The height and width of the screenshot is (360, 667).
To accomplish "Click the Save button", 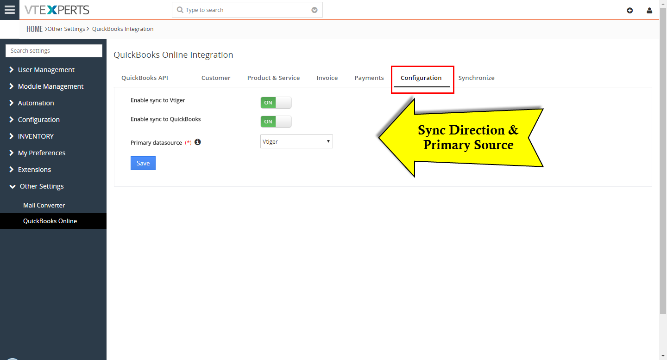I will click(143, 163).
